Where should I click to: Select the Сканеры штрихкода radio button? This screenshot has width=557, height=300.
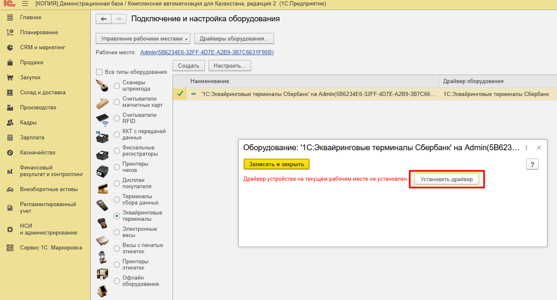[117, 86]
